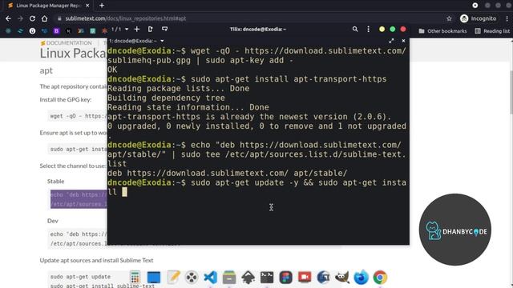
Task: Click the highlighted Stable echo command block
Action: (x=79, y=199)
